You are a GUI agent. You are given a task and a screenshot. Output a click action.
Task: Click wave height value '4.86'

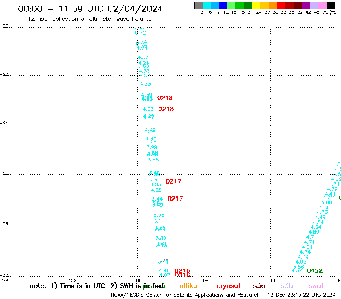click(324, 207)
